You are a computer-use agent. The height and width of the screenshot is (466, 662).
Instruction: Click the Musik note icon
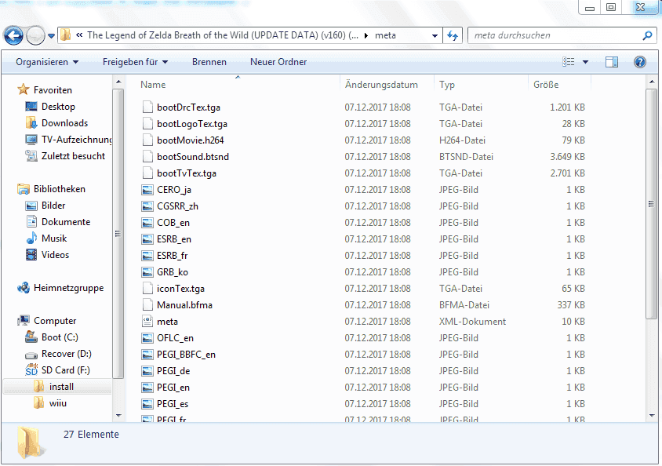coord(31,238)
